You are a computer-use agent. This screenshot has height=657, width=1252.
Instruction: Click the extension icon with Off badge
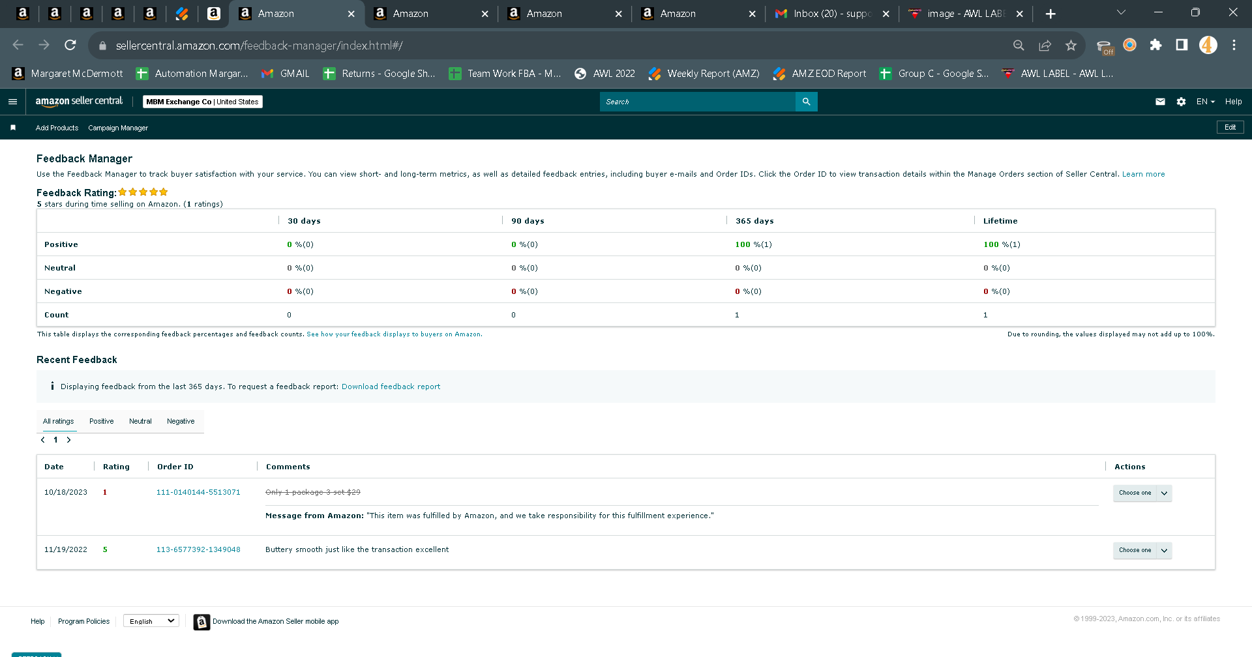(x=1105, y=46)
